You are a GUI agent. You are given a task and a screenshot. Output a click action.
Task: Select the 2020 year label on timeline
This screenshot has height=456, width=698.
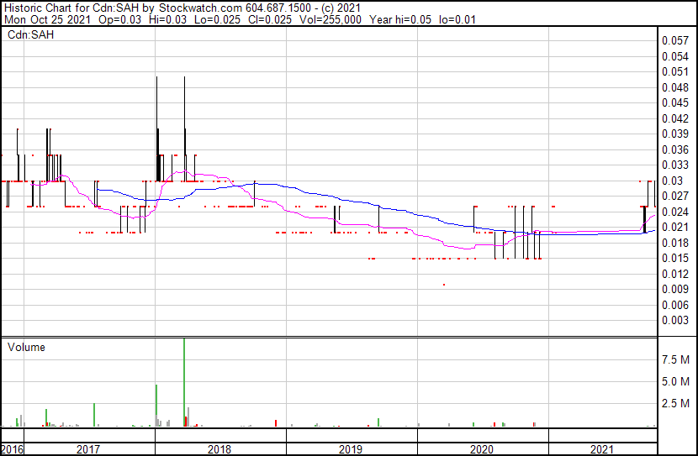pos(482,449)
